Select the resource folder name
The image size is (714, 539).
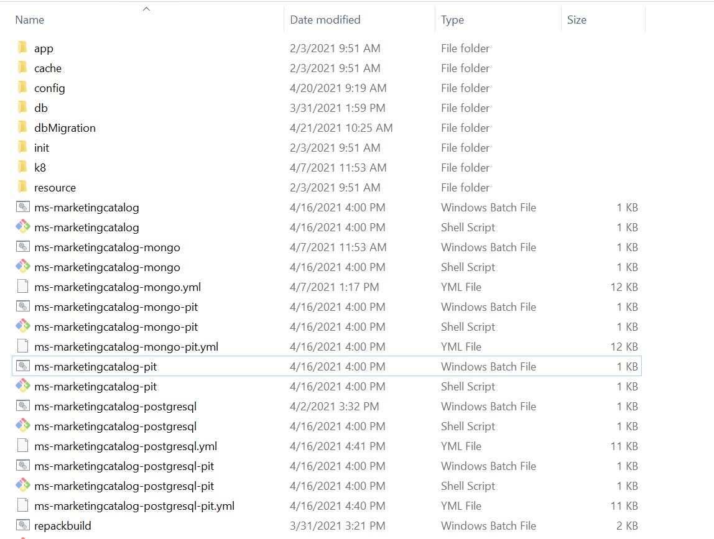coord(55,187)
